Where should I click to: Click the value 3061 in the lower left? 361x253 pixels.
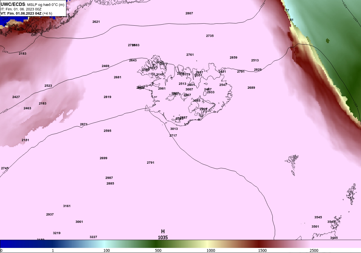79,222
